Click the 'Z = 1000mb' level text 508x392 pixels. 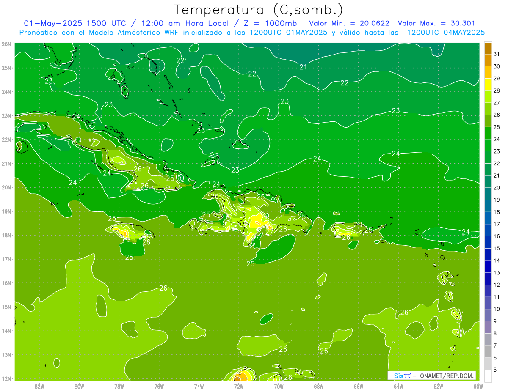[x=270, y=23]
